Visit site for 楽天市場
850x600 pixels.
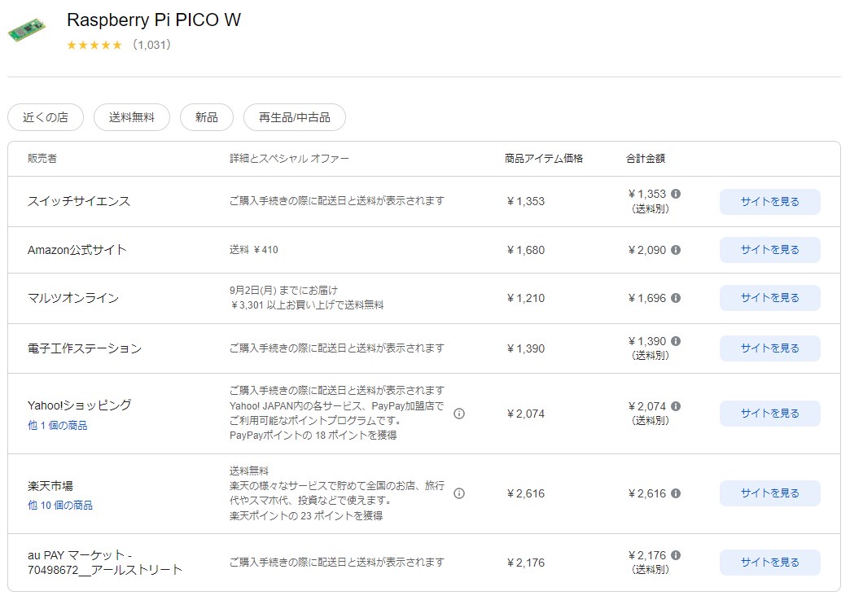click(x=769, y=493)
